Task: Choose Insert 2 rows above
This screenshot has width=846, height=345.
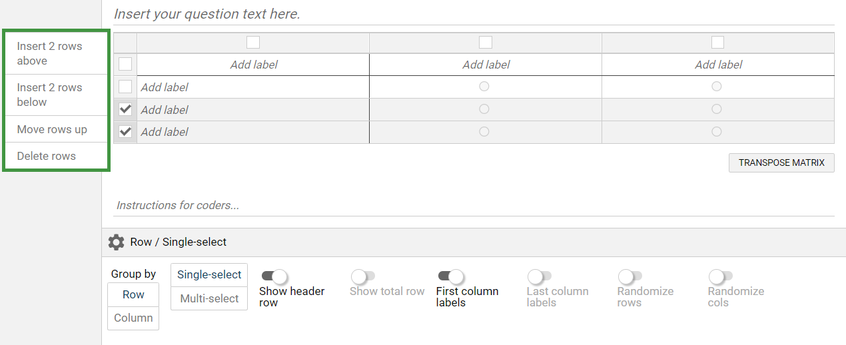Action: 50,53
